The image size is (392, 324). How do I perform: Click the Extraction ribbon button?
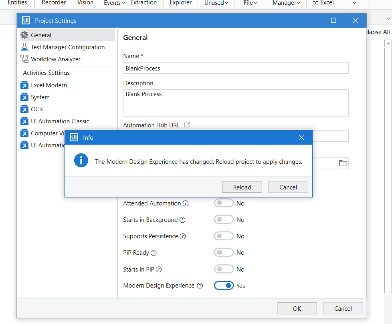[143, 2]
